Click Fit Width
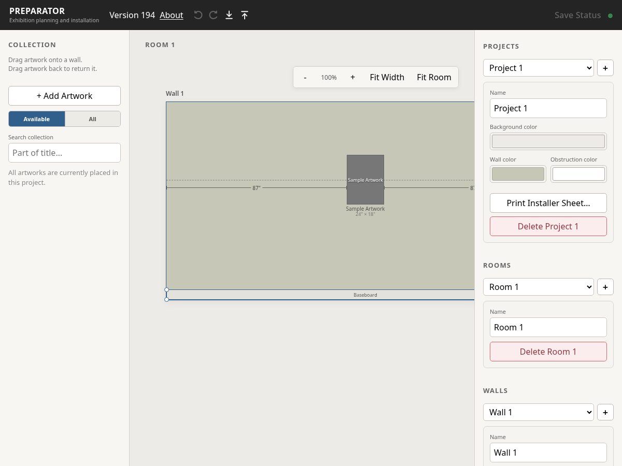Viewport: 622px width, 466px height. (x=387, y=77)
